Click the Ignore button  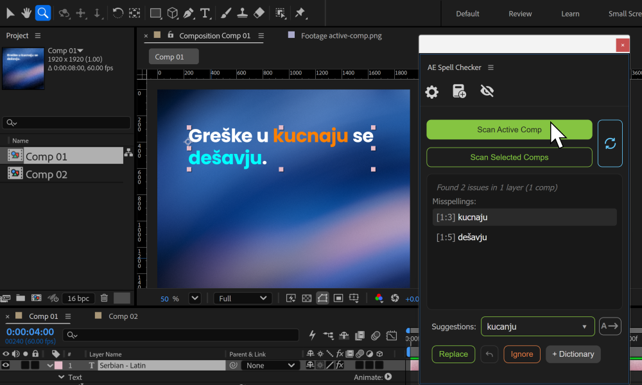coord(521,354)
